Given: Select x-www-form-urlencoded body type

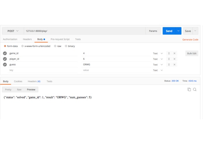Looking at the screenshot, I should point(22,46).
